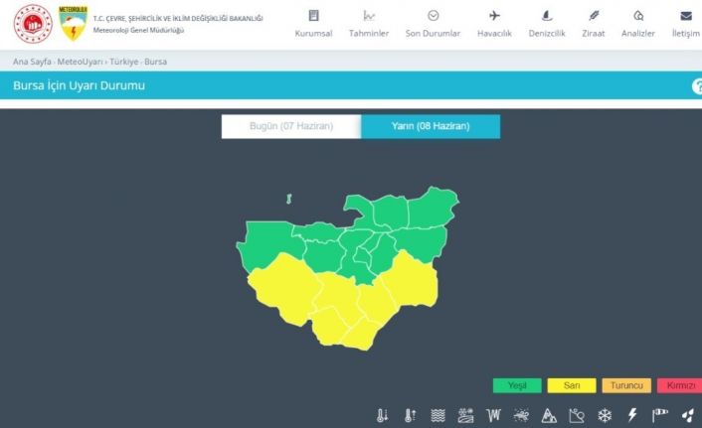The image size is (702, 428).
Task: Click the snowflake warning icon
Action: click(x=604, y=415)
